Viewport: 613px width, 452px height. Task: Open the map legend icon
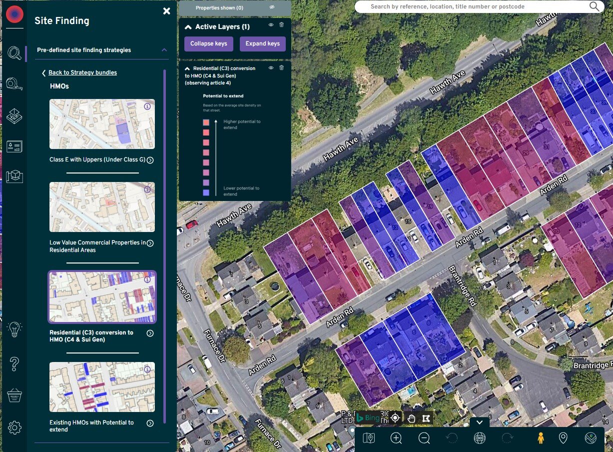[x=368, y=437]
